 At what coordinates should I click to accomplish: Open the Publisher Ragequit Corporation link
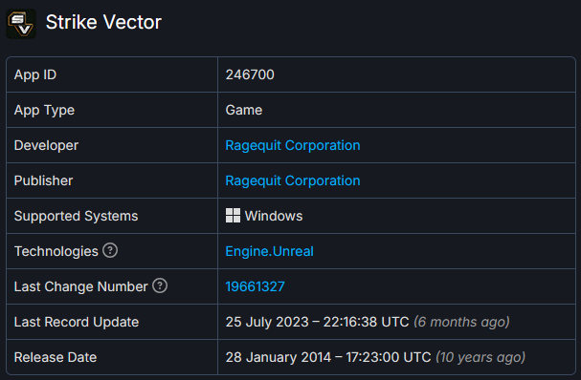pos(293,180)
